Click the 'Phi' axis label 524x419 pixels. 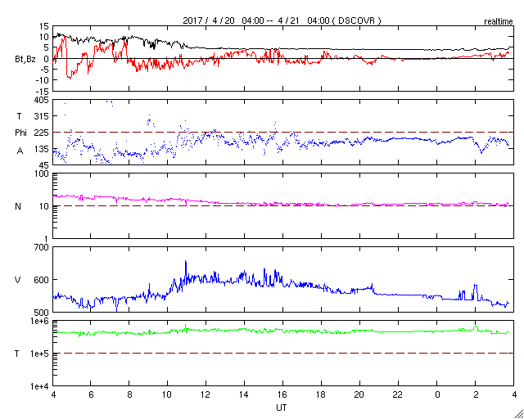coord(20,133)
